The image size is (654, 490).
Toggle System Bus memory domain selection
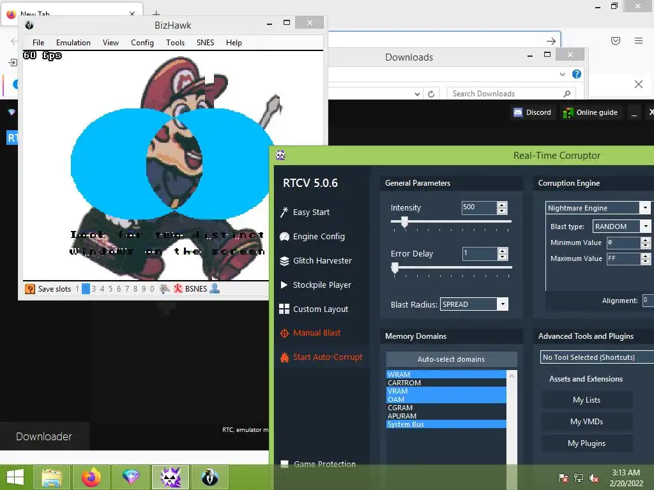(446, 424)
